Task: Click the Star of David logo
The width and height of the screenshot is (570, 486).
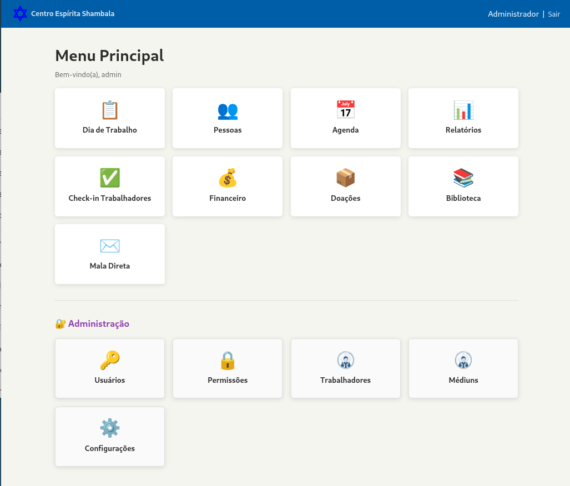Action: tap(20, 13)
